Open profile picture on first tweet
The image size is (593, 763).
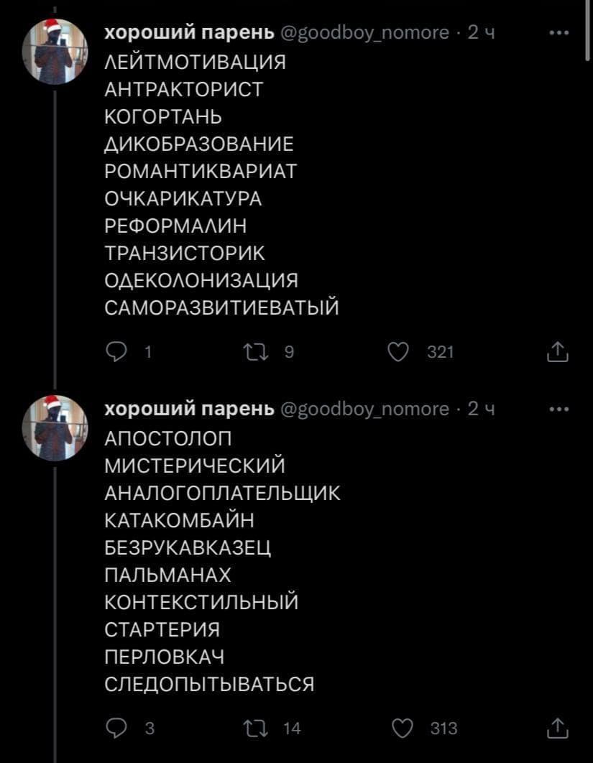tap(55, 52)
